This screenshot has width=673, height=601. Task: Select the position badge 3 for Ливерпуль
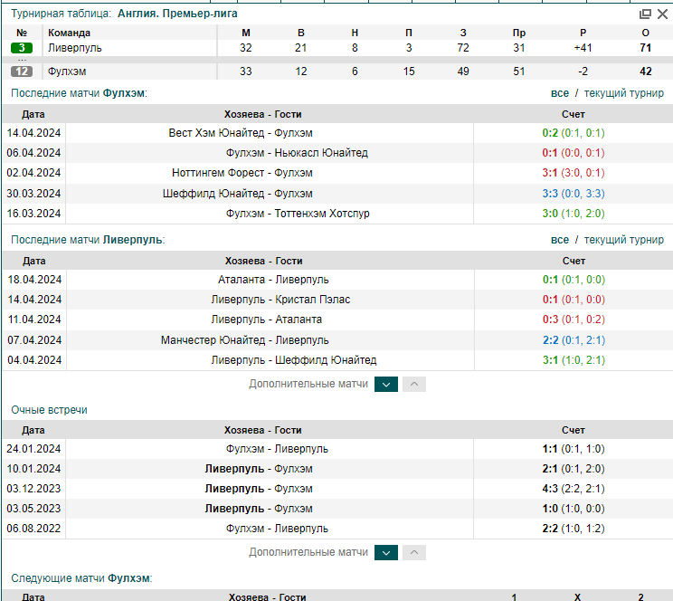[22, 48]
